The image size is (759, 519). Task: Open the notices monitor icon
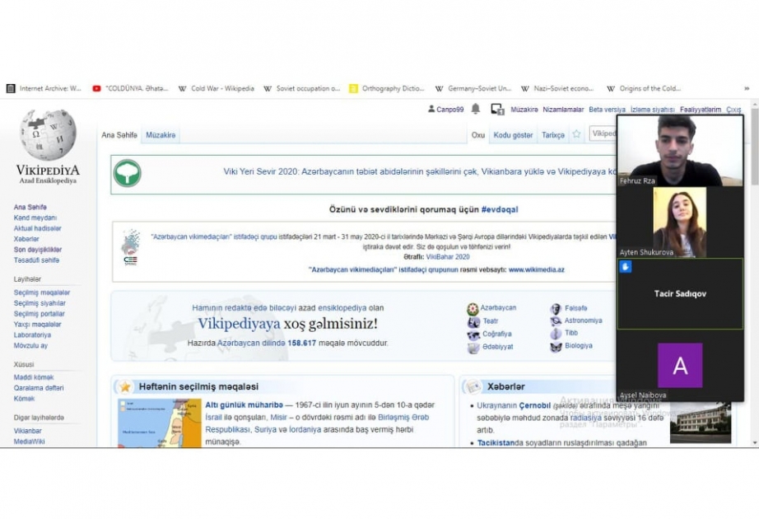coord(497,110)
